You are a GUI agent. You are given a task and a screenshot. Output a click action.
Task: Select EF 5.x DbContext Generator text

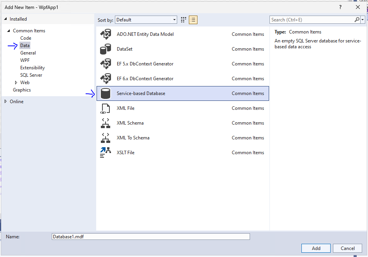click(x=145, y=64)
